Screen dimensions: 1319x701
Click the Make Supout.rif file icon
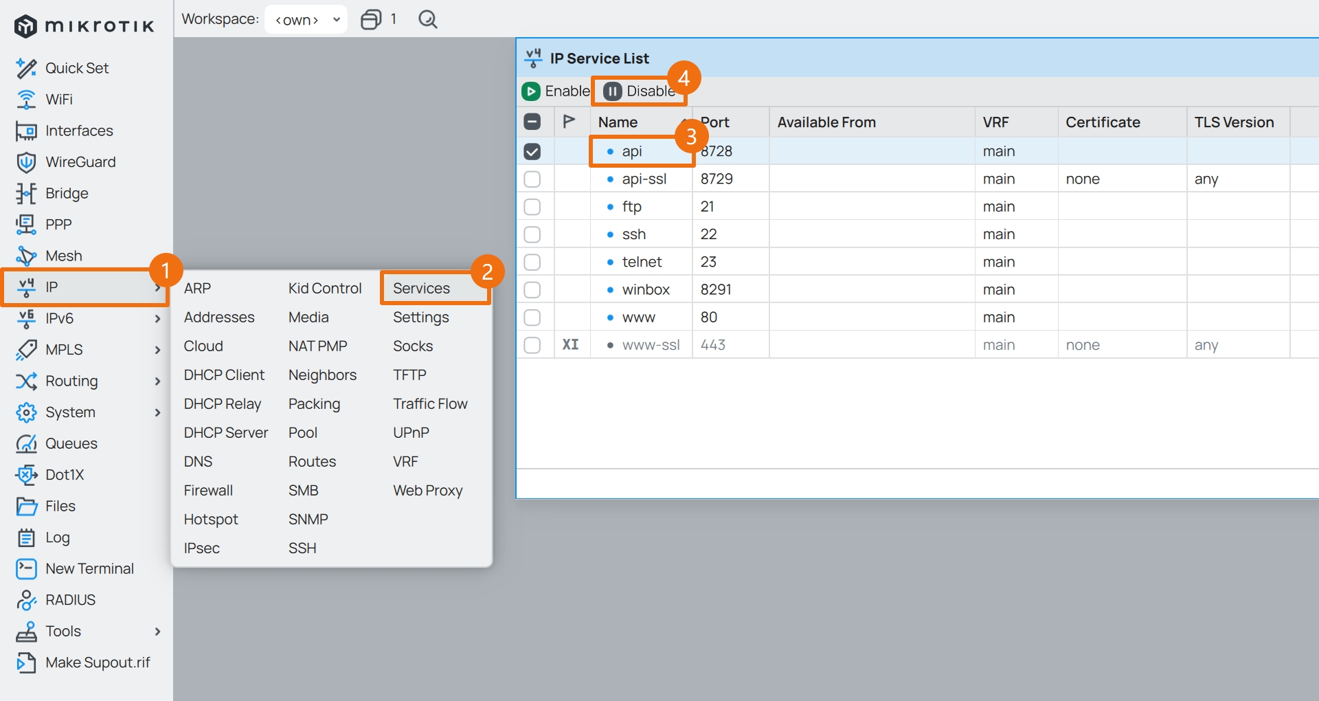(26, 663)
